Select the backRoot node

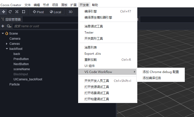[x=16, y=49]
